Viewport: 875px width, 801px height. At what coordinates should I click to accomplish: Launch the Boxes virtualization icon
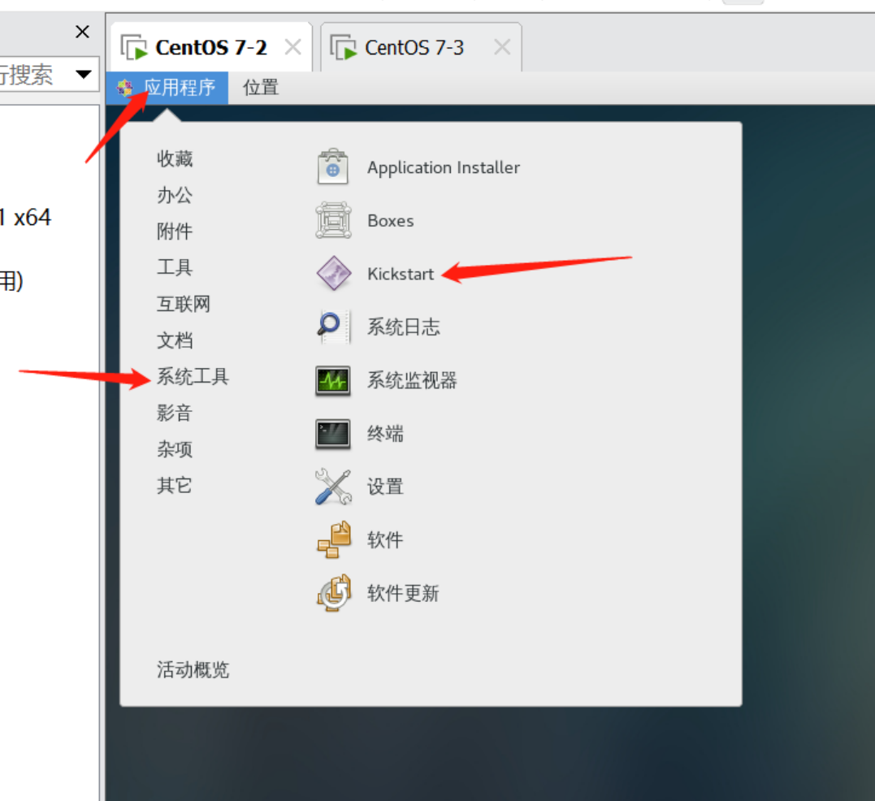point(333,220)
